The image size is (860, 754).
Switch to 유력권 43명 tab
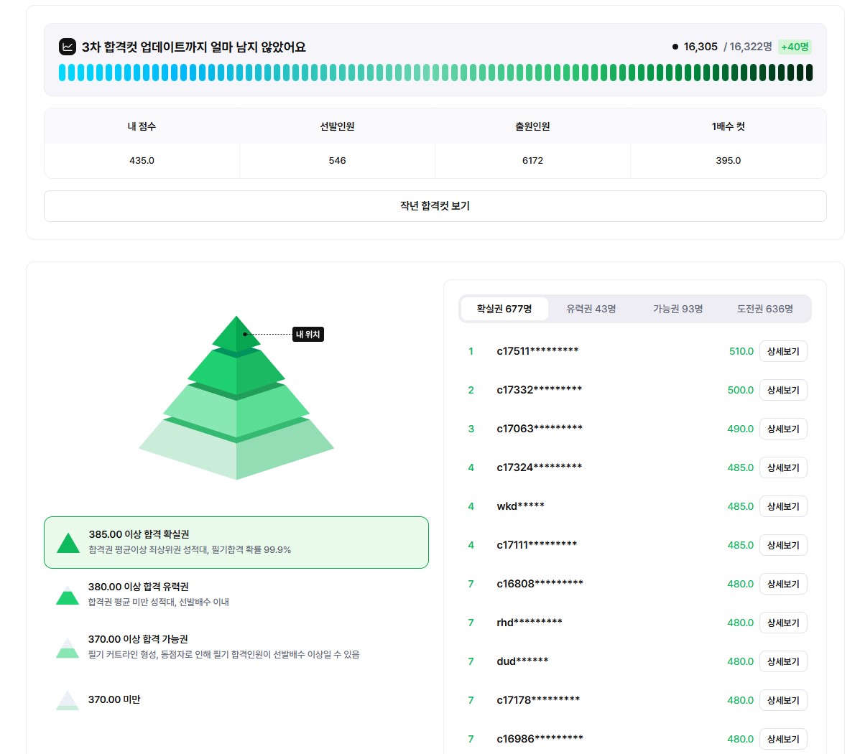tap(591, 309)
